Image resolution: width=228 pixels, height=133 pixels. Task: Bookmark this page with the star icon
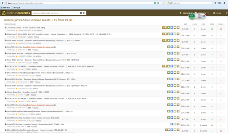click(x=215, y=3)
